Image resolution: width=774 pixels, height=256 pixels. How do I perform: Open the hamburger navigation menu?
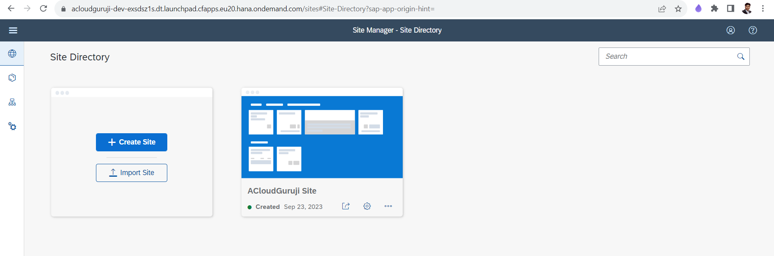[x=13, y=30]
